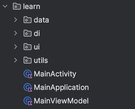Viewport: 135px width, 109px height.
Task: Click the MainActivity Kotlin class icon
Action: (28, 74)
